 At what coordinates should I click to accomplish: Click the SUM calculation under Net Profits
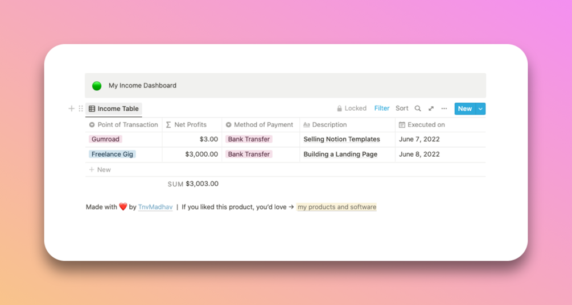point(193,184)
